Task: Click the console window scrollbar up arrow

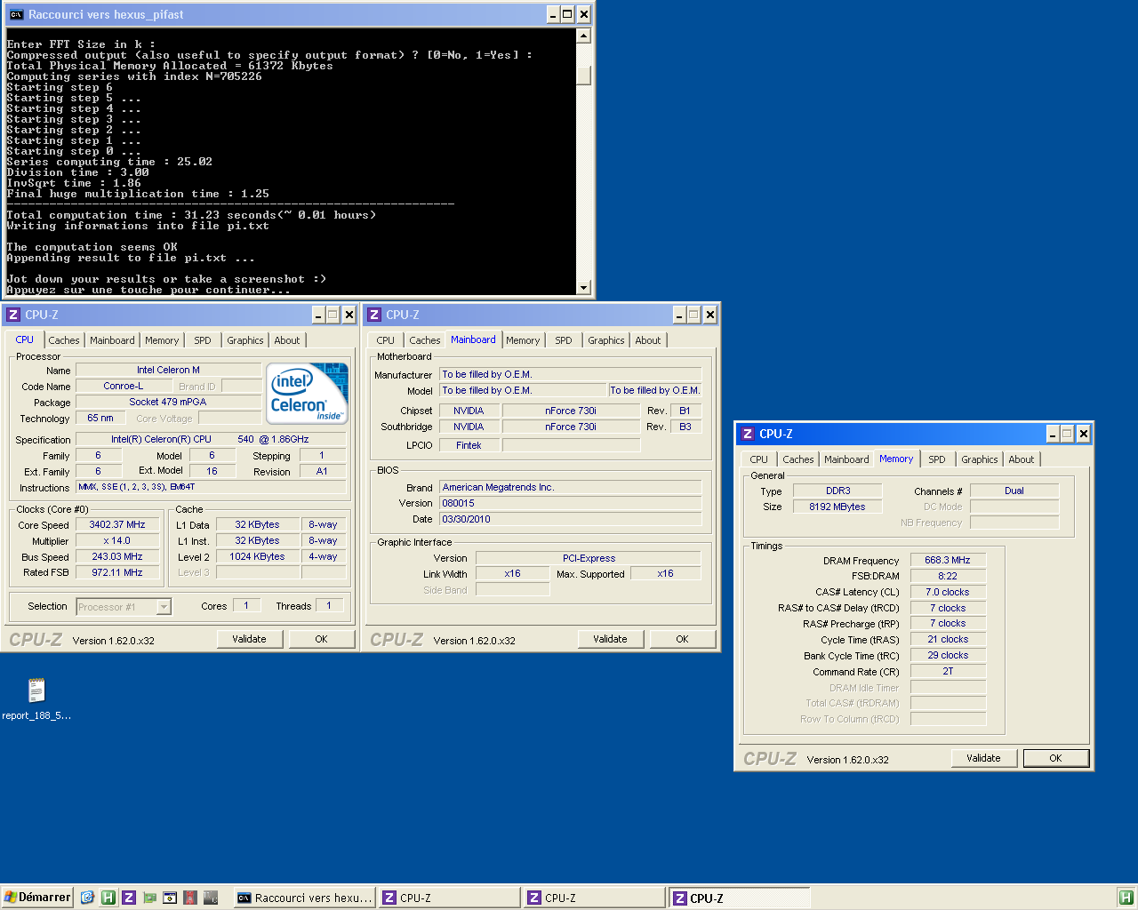Action: 584,36
